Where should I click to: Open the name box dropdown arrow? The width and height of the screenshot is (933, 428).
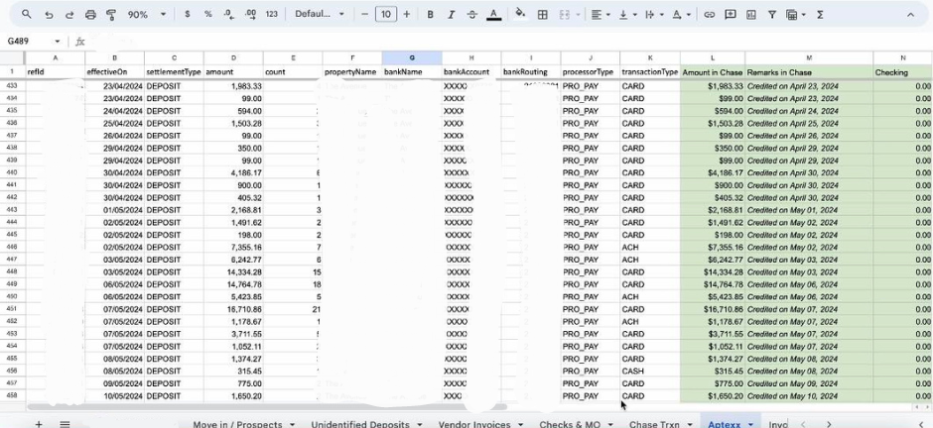coord(58,41)
